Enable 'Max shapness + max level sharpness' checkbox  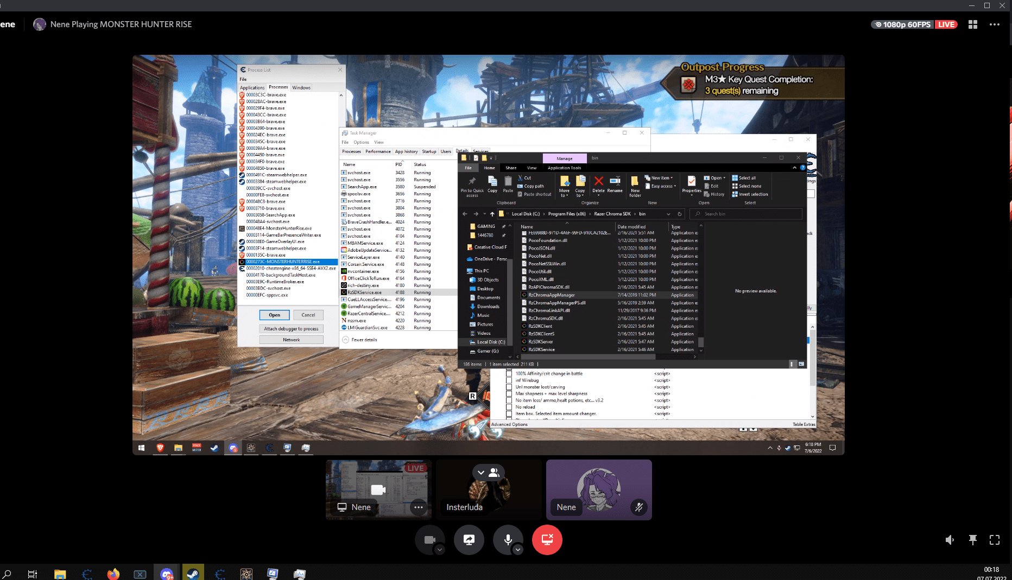point(509,393)
